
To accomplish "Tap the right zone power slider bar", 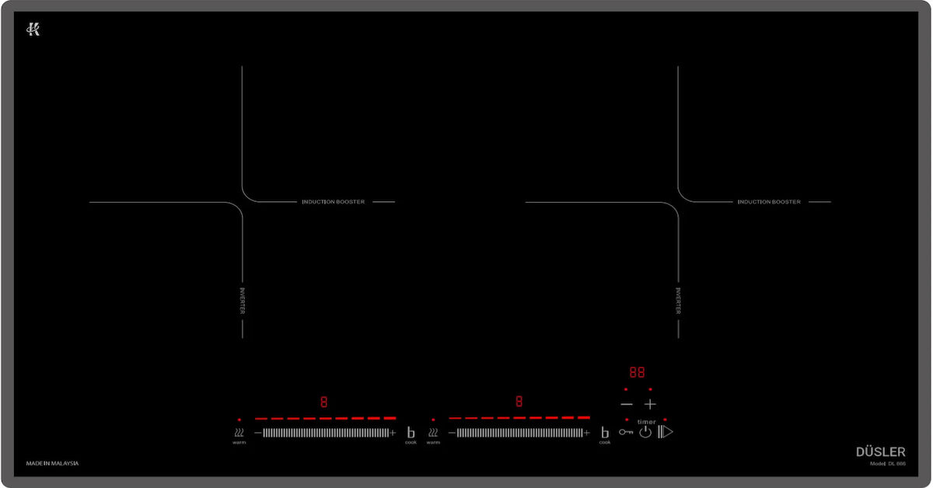I will (519, 433).
